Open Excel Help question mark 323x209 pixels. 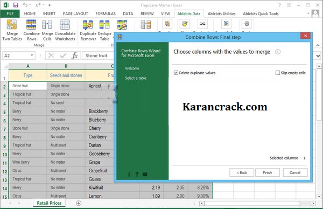pos(279,5)
